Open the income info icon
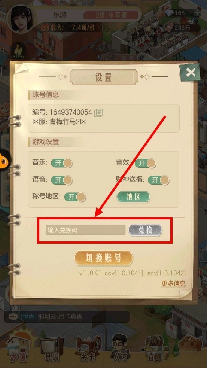This screenshot has width=207, height=368. click(102, 27)
